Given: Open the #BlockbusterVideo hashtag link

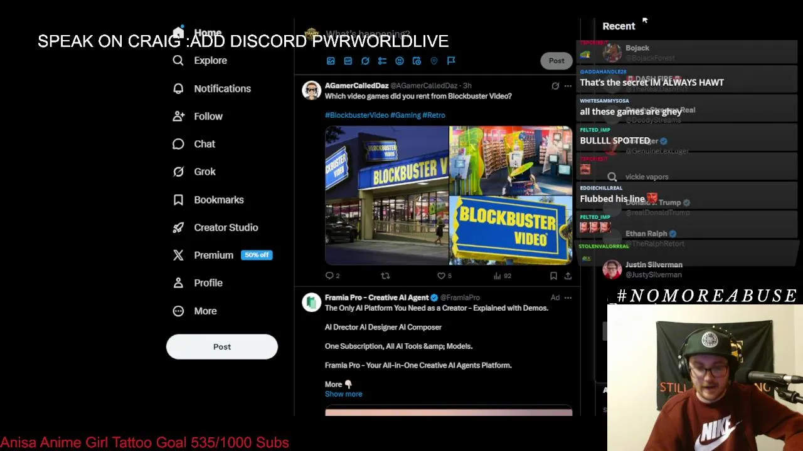Looking at the screenshot, I should [356, 115].
